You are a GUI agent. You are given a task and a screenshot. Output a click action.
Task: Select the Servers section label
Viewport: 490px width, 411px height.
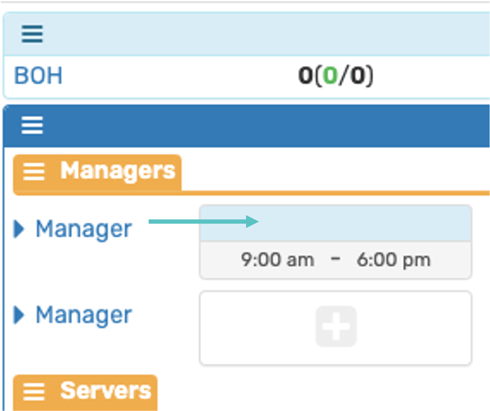point(106,390)
